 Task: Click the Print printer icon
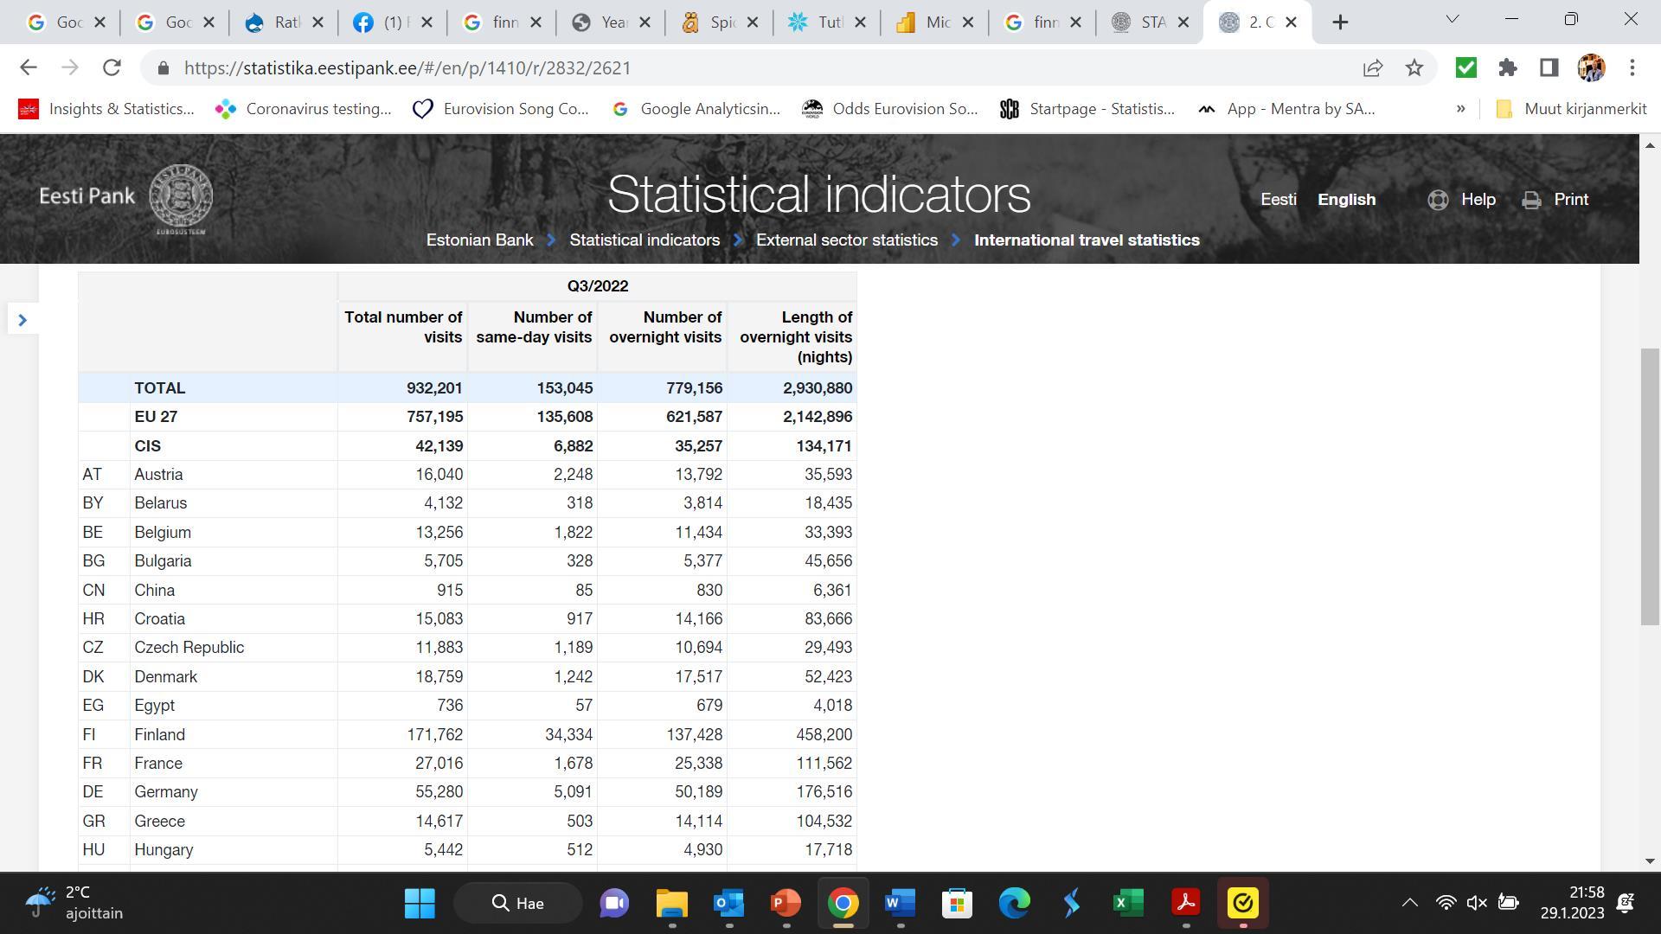(x=1531, y=200)
